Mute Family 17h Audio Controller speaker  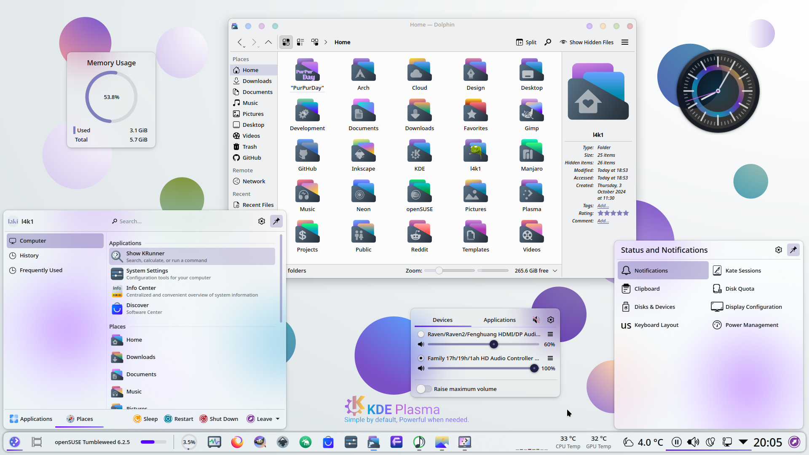[x=421, y=368]
